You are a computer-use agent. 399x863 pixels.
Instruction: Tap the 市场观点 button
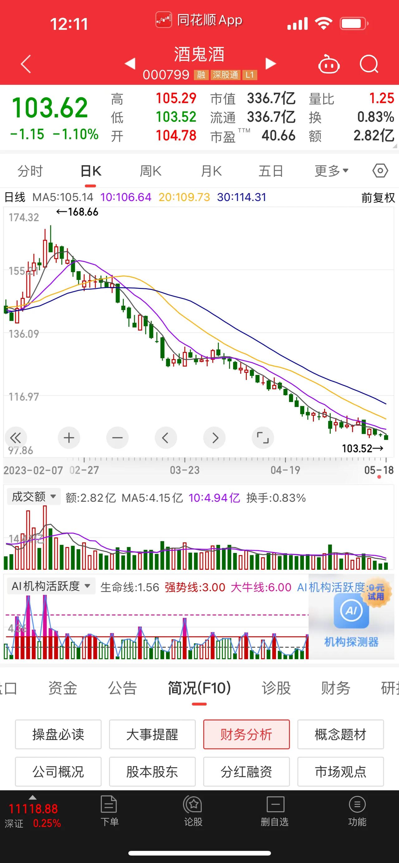340,772
